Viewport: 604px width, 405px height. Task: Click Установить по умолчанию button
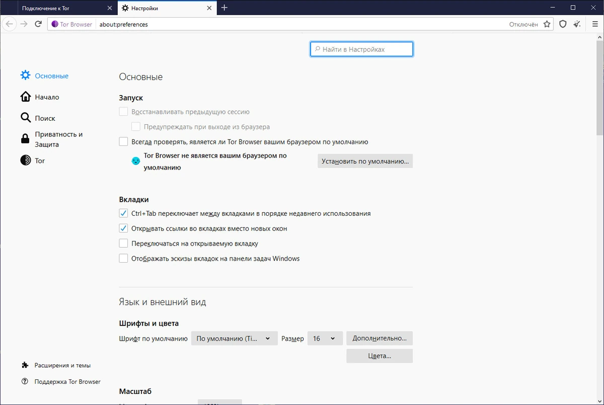pos(365,161)
